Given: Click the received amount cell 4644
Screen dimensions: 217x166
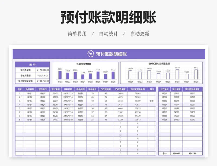Looking at the screenshot, I should point(120,109).
